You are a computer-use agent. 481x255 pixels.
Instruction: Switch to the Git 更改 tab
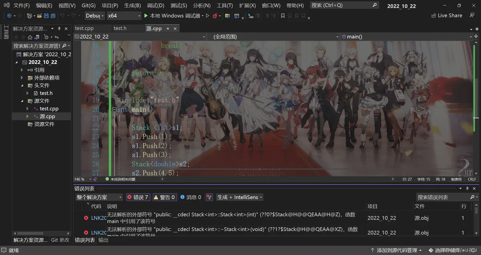(x=60, y=240)
